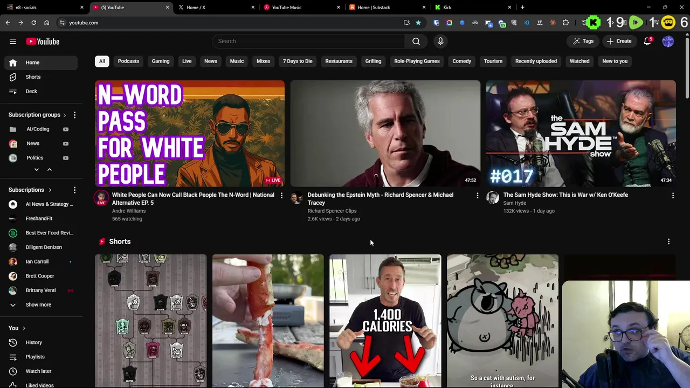
Task: Open Richard Spencer Clips channel link
Action: tap(332, 211)
